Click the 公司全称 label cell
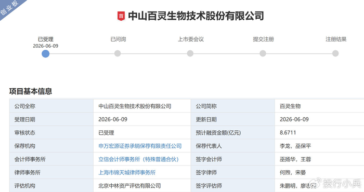The height and width of the screenshot is (192, 364). point(51,106)
